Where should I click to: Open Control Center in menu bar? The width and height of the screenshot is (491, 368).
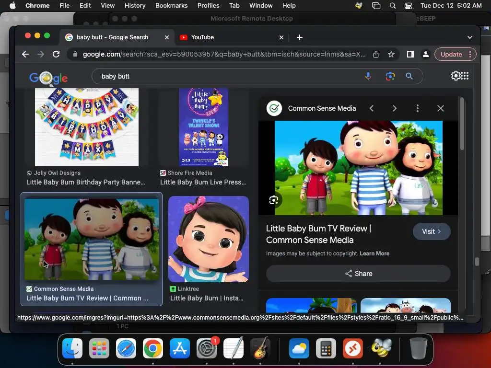(x=409, y=6)
